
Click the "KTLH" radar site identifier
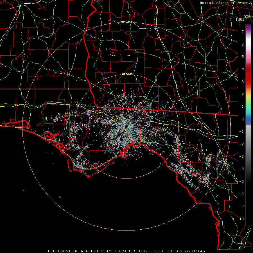click(x=160, y=251)
